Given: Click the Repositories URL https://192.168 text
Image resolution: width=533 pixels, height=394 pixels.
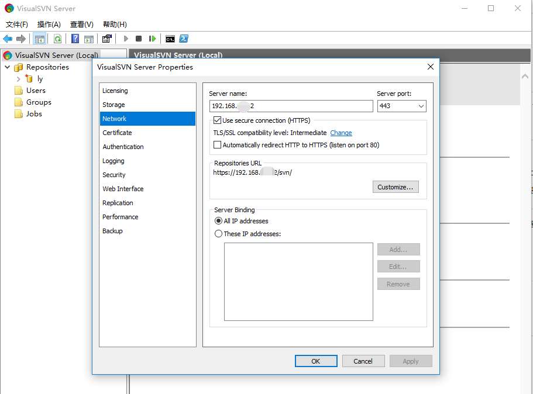Looking at the screenshot, I should pos(253,172).
